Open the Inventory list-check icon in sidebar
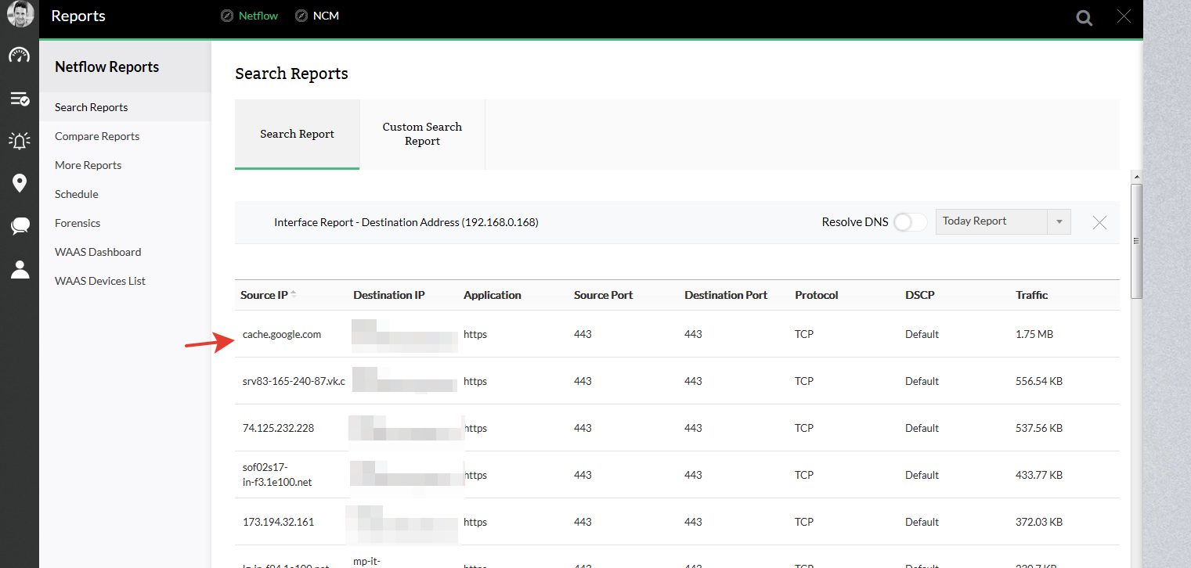Screen dimensions: 1191x568 [20, 99]
